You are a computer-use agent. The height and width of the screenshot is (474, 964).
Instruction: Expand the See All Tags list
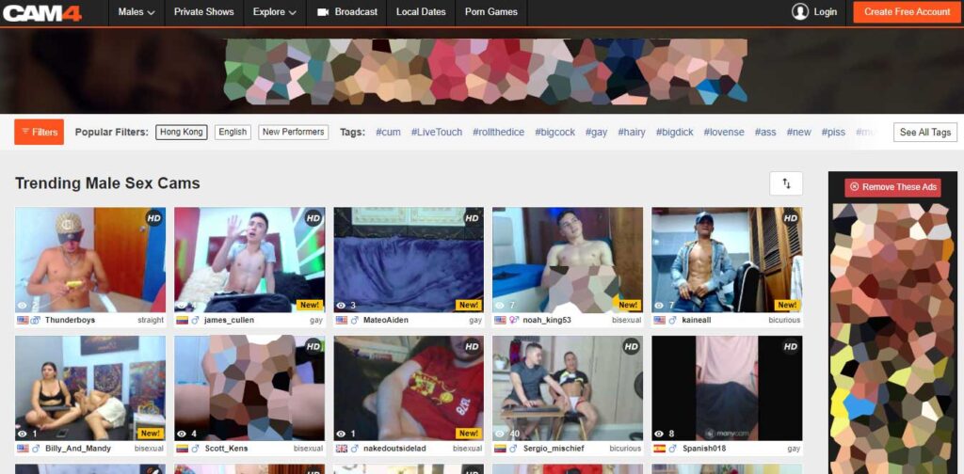pyautogui.click(x=924, y=133)
